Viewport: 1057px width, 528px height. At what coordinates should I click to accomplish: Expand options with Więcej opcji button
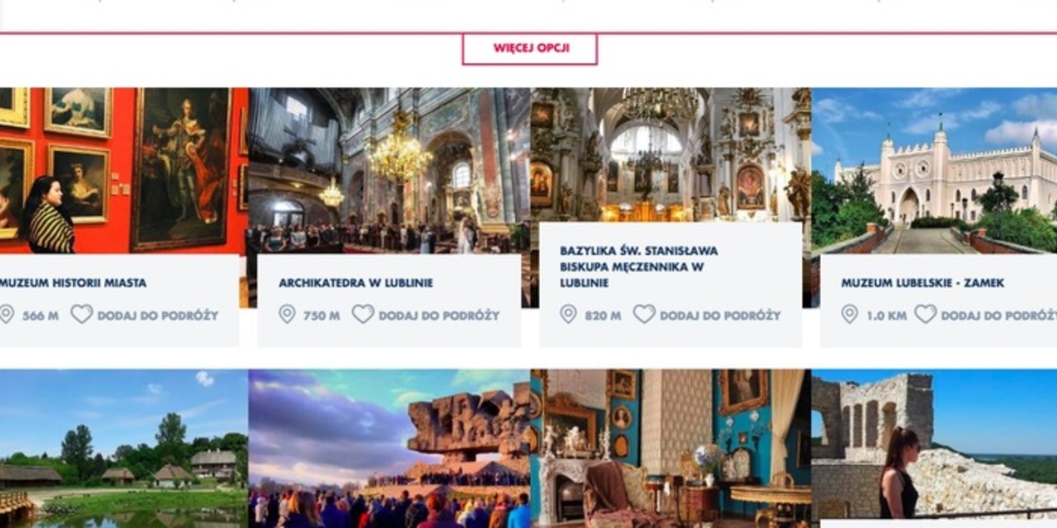(x=530, y=48)
